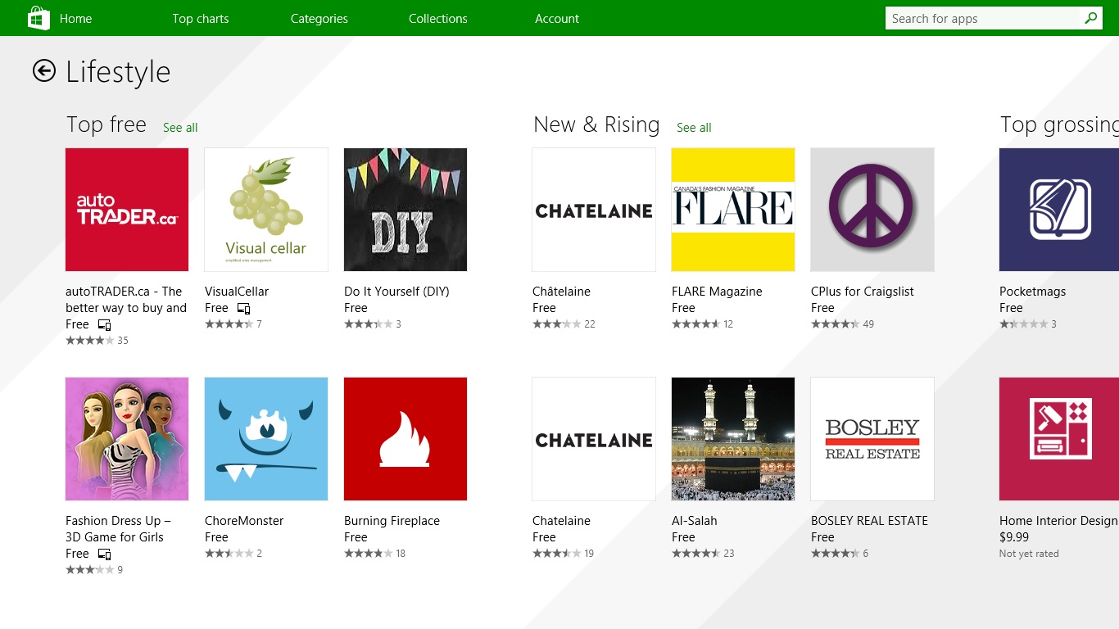Click the Home Interior Design title
This screenshot has width=1119, height=629.
(1058, 521)
